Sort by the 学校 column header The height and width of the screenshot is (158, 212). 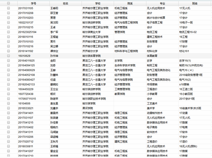98,4
